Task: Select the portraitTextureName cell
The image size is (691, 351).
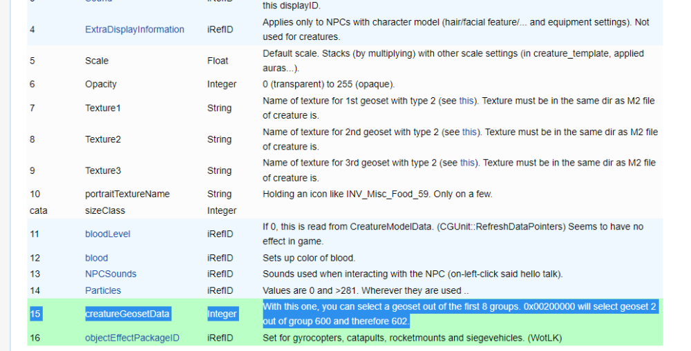Action: [x=127, y=194]
